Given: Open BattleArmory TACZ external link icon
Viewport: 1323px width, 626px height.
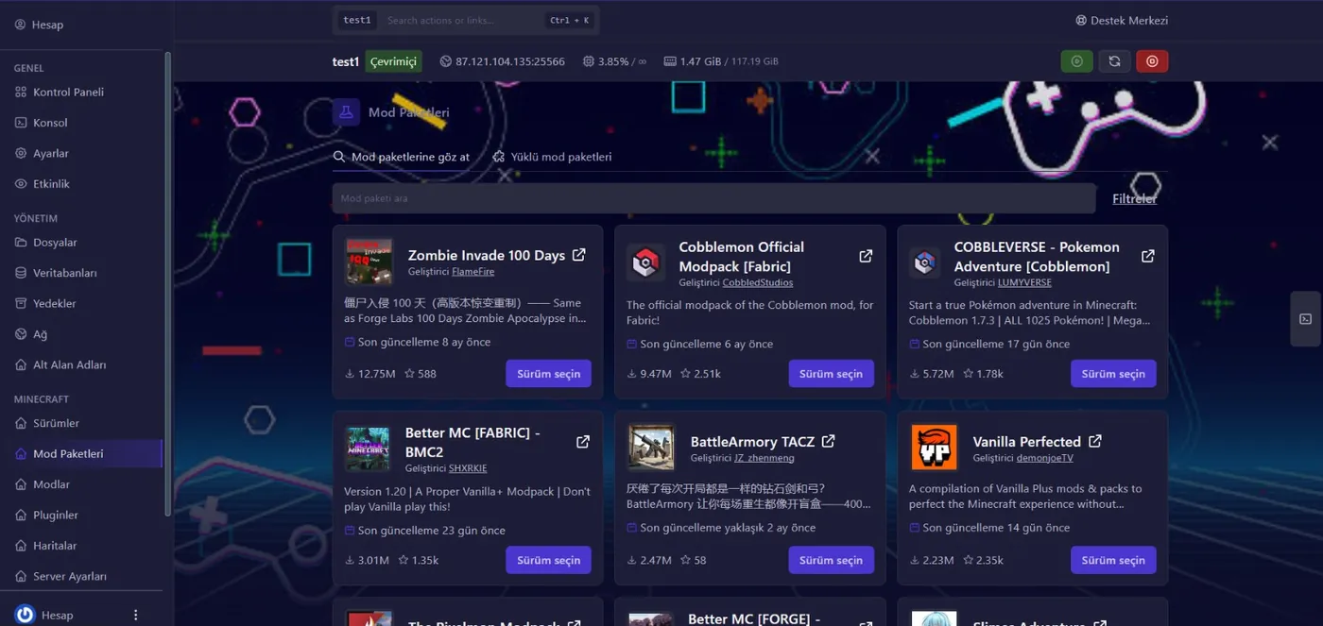Looking at the screenshot, I should click(x=829, y=441).
